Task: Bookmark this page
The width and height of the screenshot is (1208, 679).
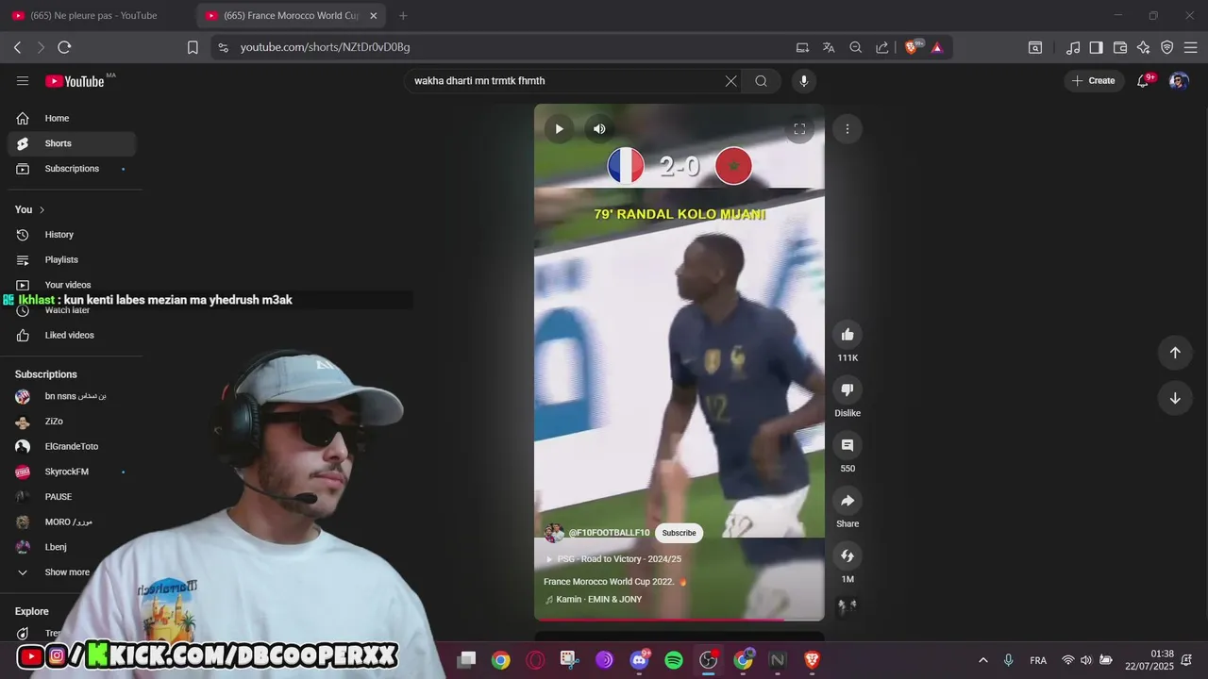Action: click(x=193, y=47)
